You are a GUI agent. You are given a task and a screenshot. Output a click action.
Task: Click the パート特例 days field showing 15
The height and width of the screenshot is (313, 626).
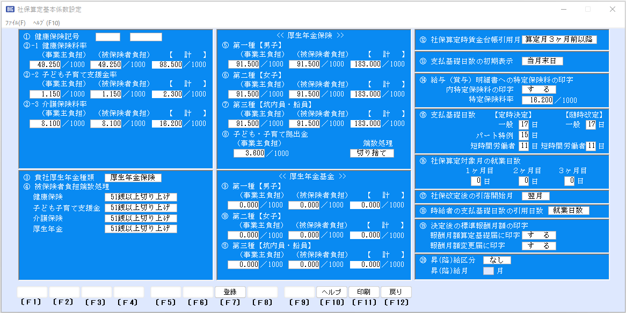click(x=523, y=135)
